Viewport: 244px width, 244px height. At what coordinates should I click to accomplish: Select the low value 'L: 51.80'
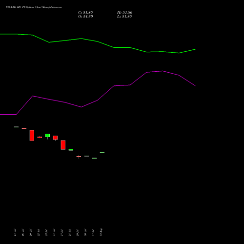(124, 17)
